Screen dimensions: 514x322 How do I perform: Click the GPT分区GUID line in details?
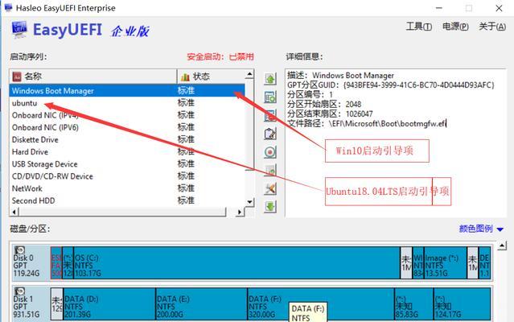point(390,85)
